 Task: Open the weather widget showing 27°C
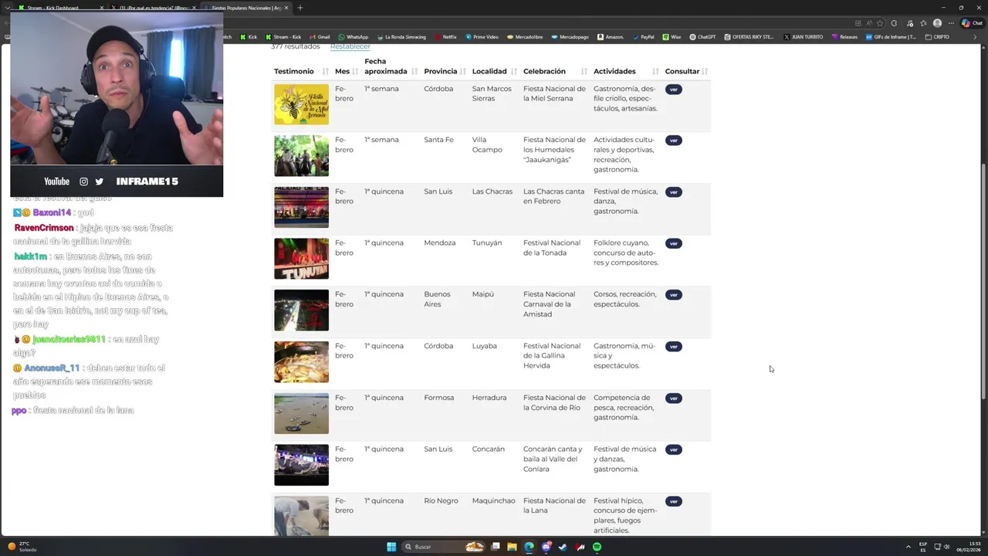click(x=22, y=547)
